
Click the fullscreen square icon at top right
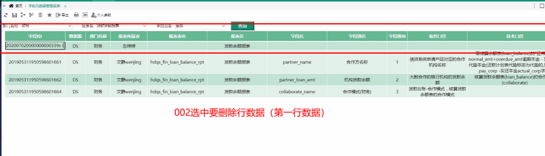pos(542,6)
